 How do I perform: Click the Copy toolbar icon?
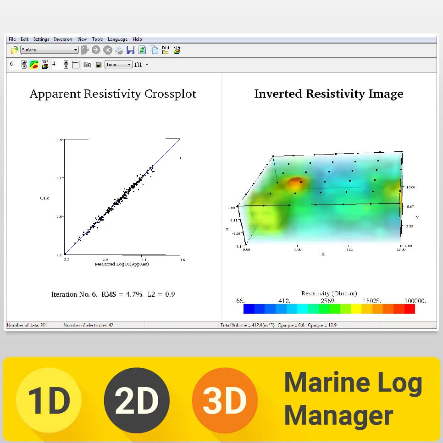(155, 50)
